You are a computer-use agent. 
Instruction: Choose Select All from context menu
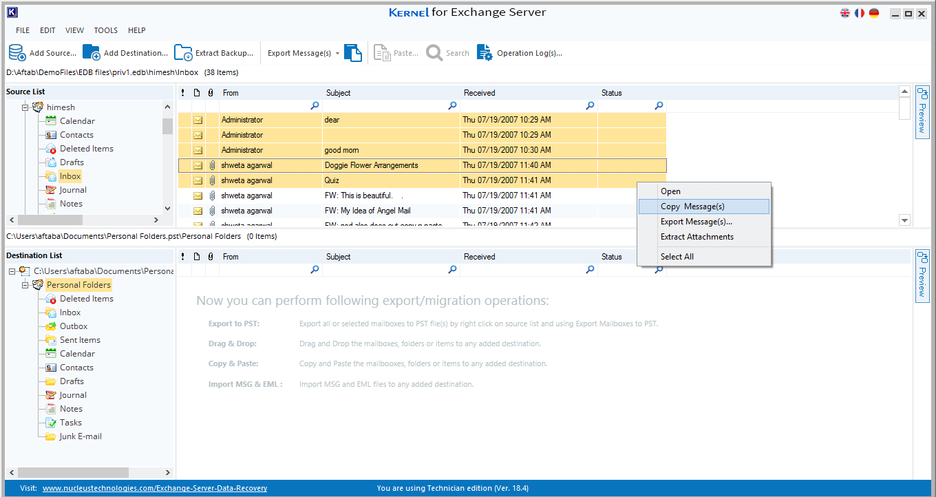[703, 257]
